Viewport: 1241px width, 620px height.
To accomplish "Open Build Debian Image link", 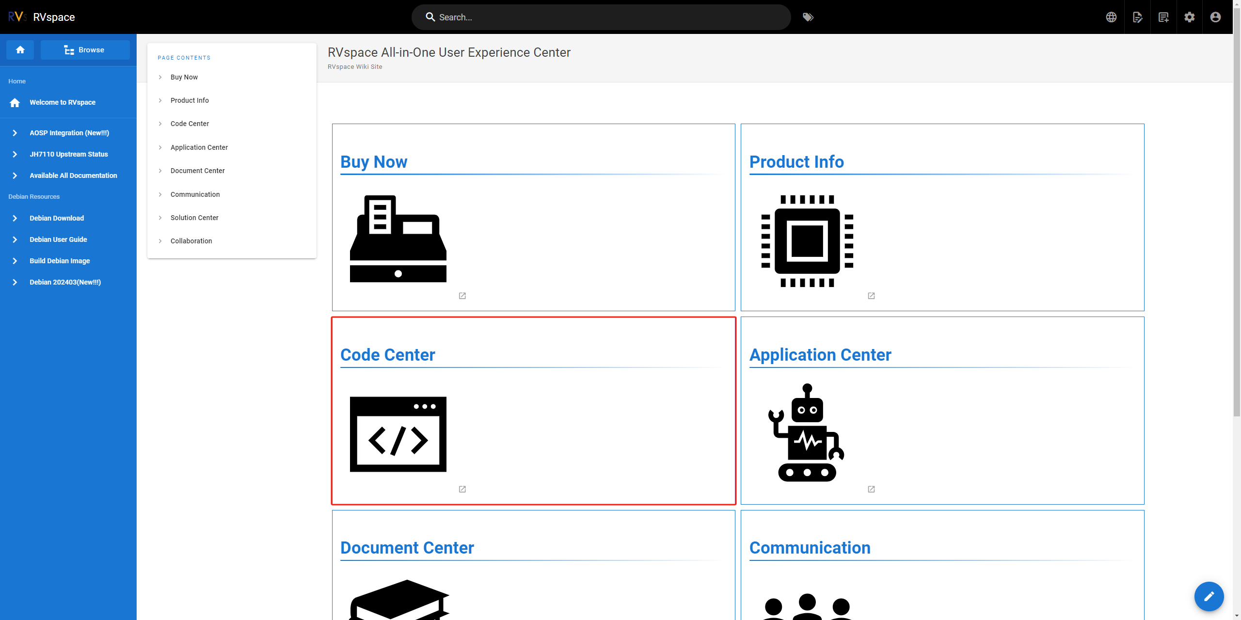I will (x=60, y=261).
